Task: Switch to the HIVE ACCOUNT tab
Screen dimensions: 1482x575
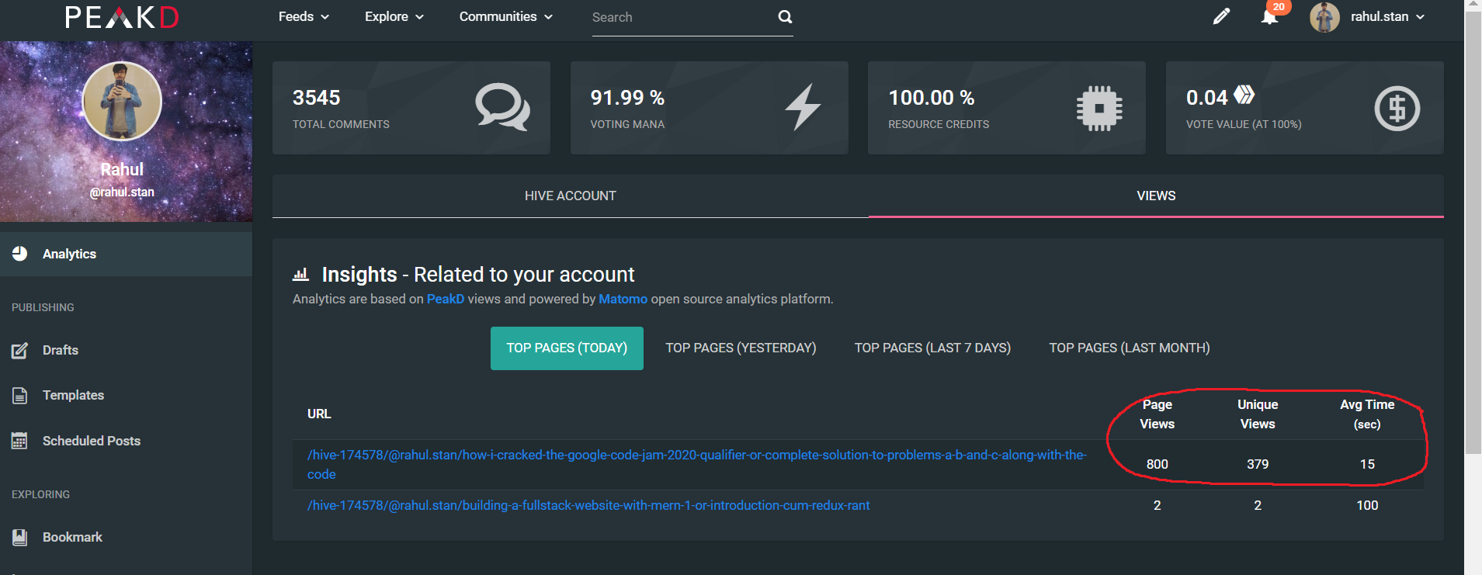Action: (x=571, y=196)
